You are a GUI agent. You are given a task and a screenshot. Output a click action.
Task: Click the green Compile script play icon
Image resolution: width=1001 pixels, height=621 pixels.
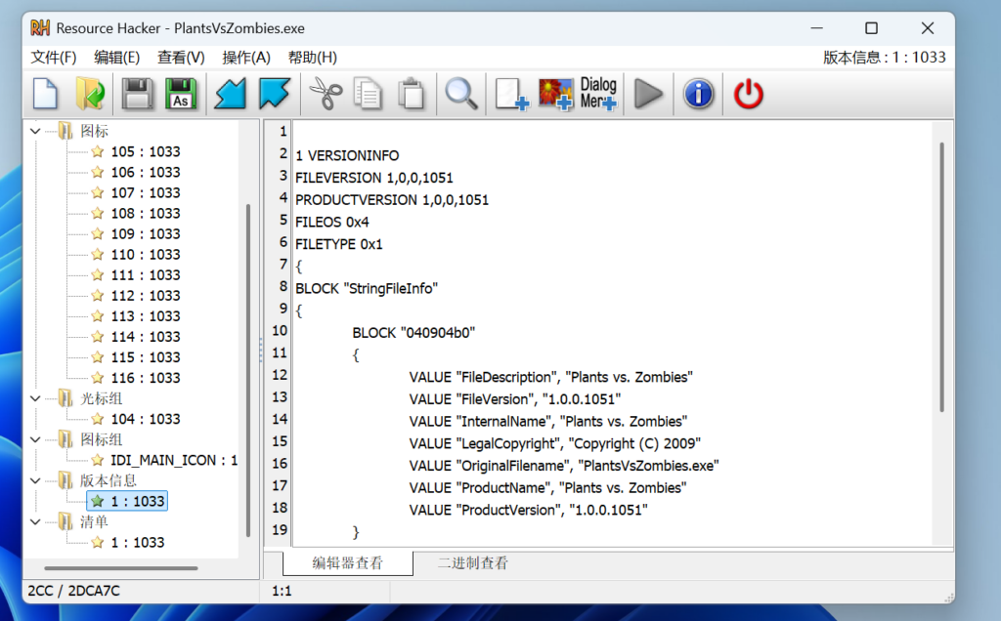click(x=647, y=94)
